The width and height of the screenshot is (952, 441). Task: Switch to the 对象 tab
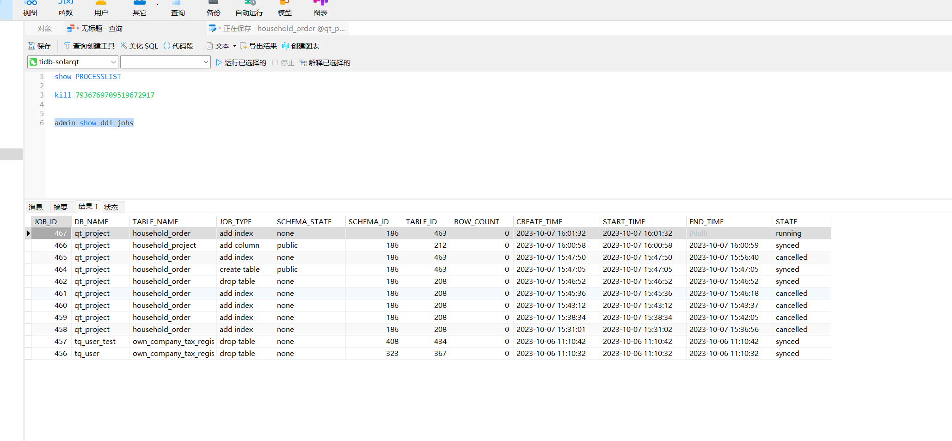(x=45, y=29)
